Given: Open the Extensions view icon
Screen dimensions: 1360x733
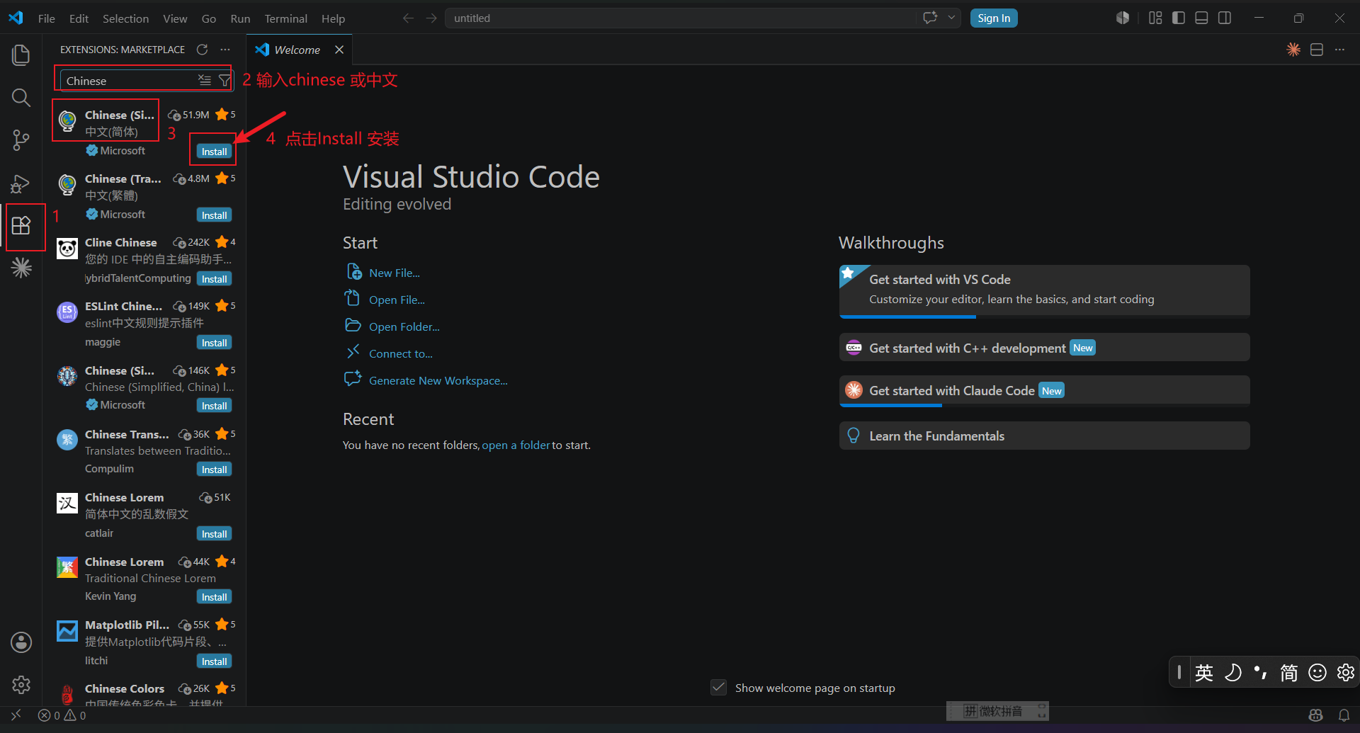Looking at the screenshot, I should [x=21, y=226].
